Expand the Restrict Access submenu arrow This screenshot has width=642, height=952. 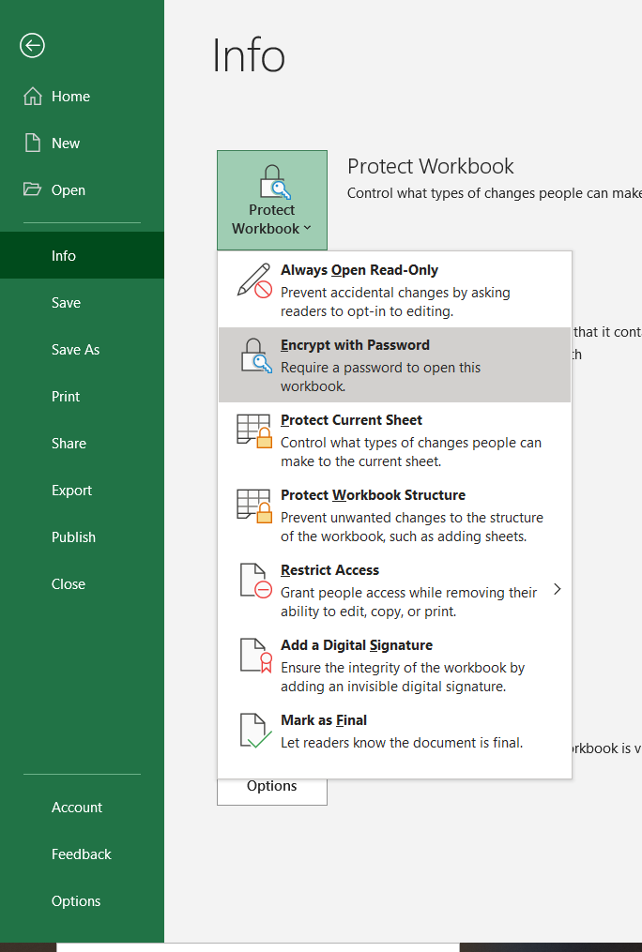point(558,589)
